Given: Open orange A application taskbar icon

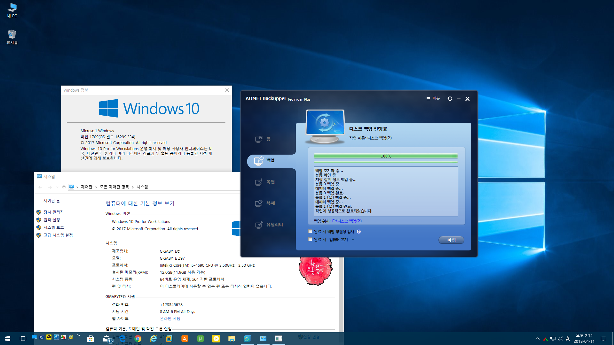Looking at the screenshot, I should 185,338.
